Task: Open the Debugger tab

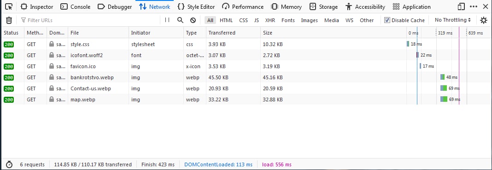Action: (115, 6)
